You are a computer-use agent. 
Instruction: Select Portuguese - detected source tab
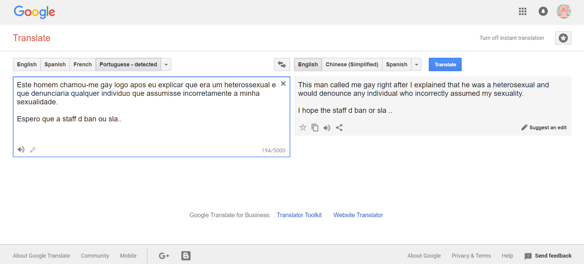coord(128,64)
